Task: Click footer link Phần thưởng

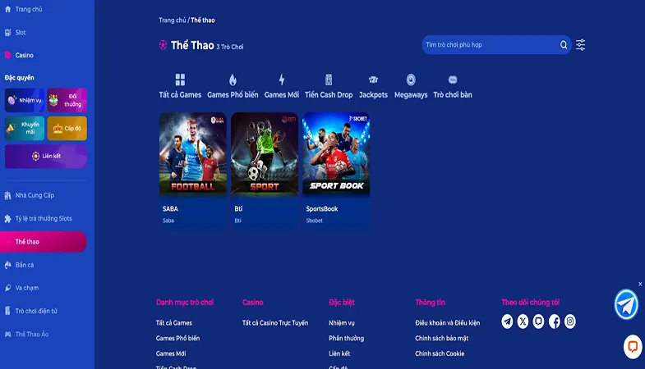Action: 347,338
